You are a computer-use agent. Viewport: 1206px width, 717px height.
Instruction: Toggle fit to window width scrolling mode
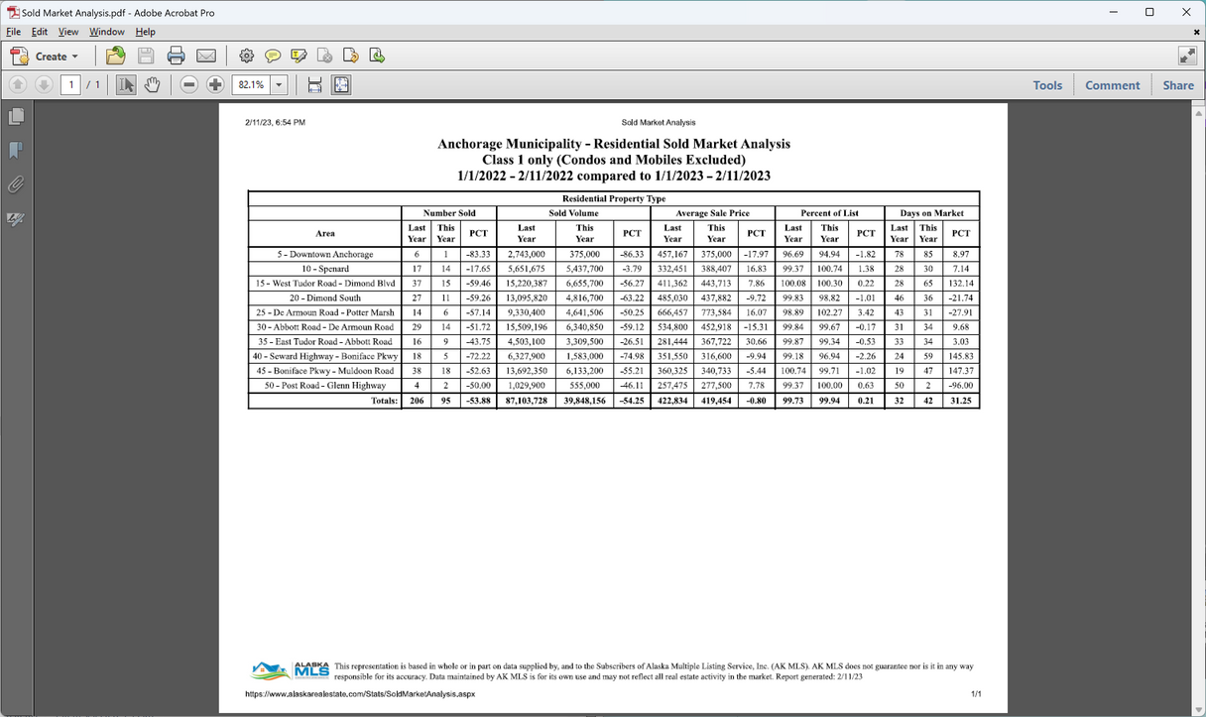(x=314, y=85)
